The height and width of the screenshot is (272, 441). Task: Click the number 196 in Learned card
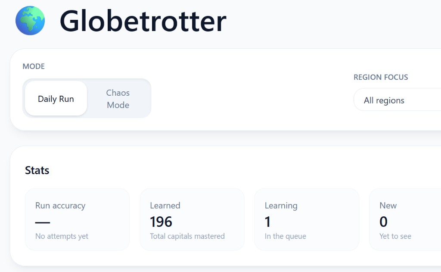(160, 222)
